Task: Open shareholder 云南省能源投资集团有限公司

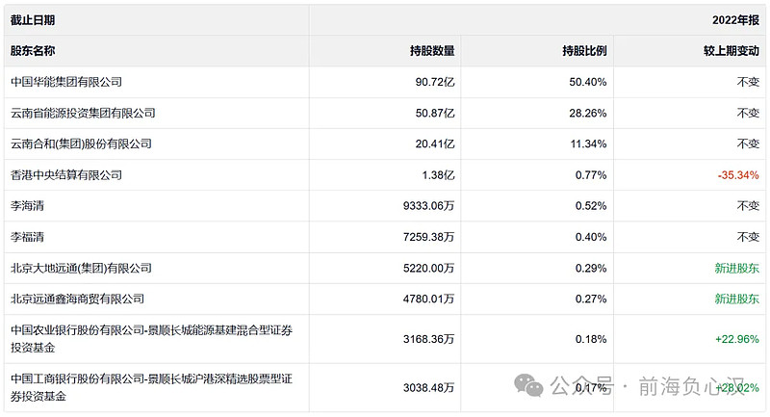Action: 83,113
